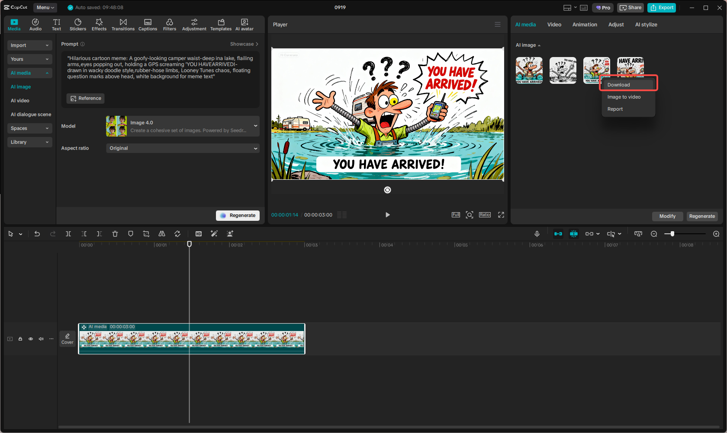Image resolution: width=727 pixels, height=433 pixels.
Task: Hide the AI media track with the eye toggle
Action: (31, 339)
